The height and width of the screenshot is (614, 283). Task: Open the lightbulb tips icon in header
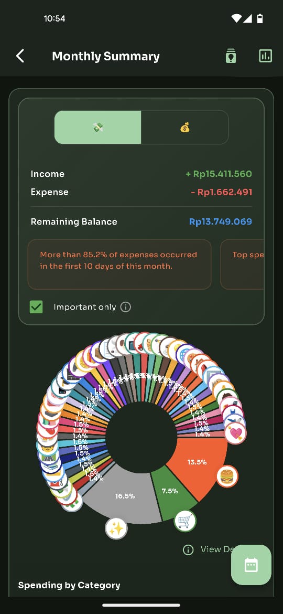(231, 56)
